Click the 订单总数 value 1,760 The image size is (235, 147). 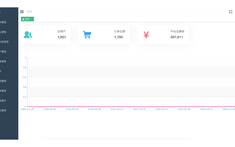[118, 37]
